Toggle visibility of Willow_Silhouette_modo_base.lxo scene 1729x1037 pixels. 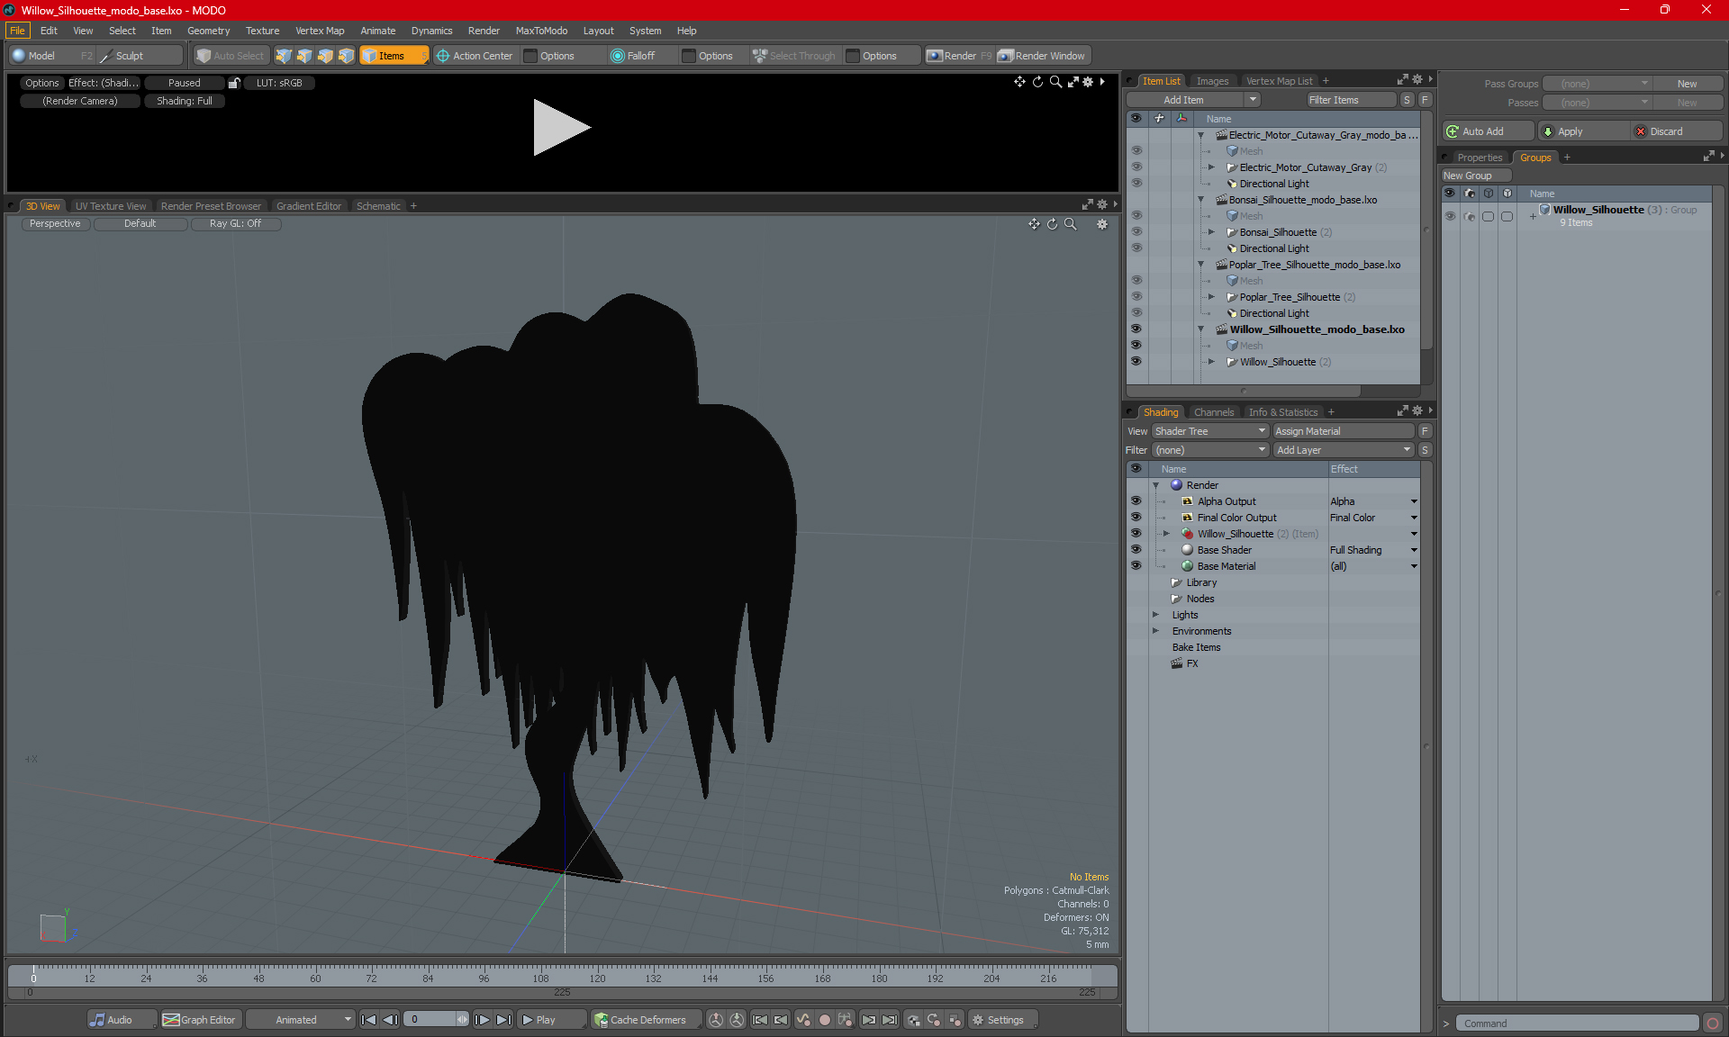(1136, 329)
